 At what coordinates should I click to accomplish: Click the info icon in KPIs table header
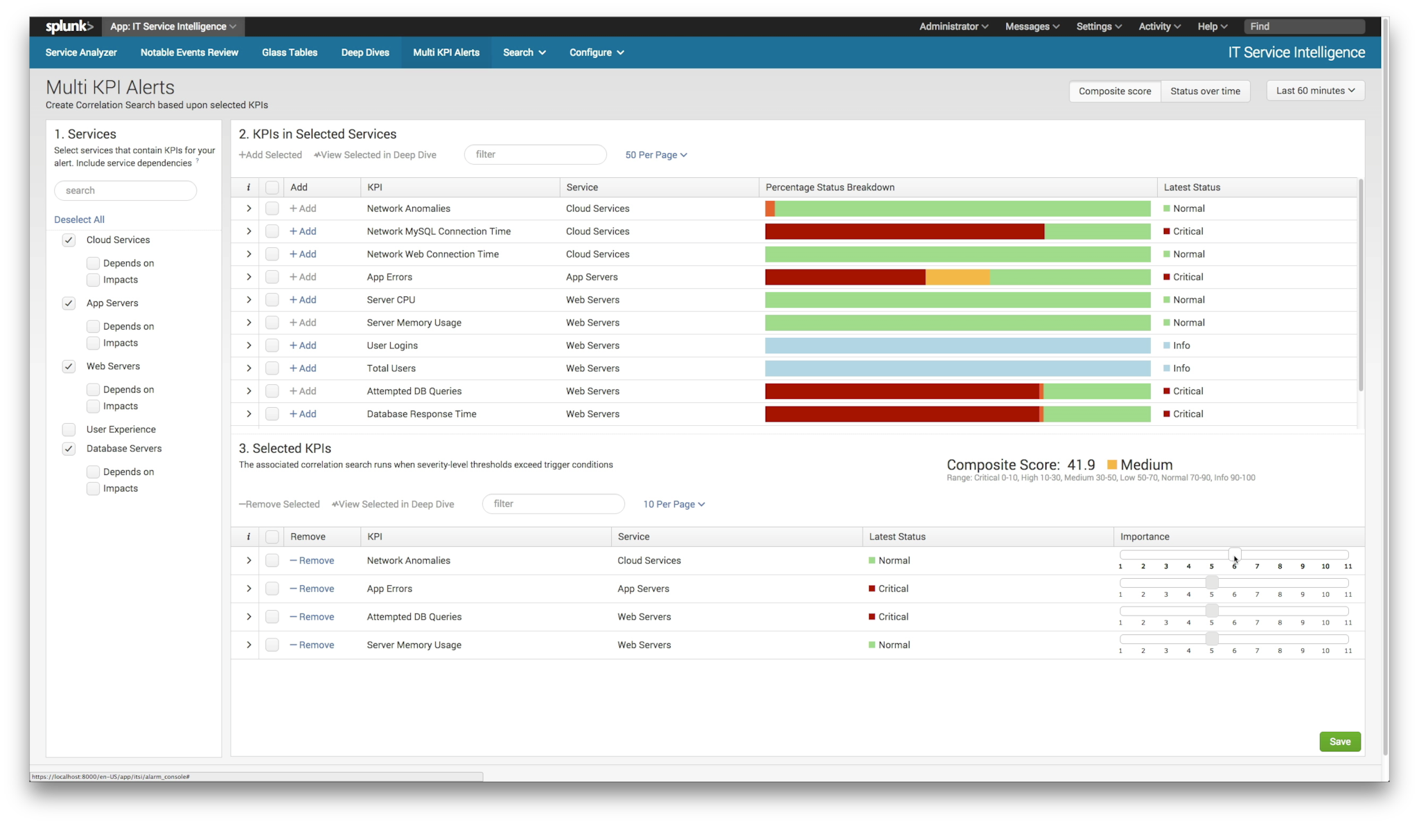[249, 187]
